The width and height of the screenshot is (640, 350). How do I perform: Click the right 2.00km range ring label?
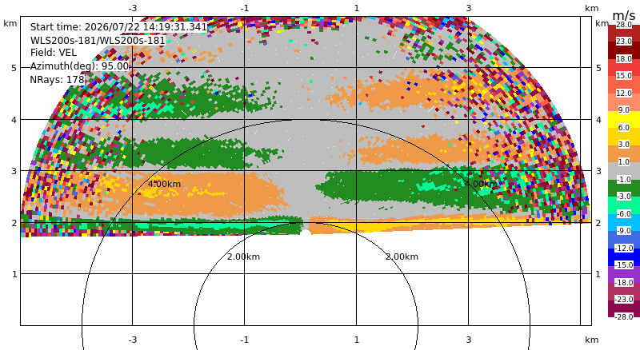402,257
